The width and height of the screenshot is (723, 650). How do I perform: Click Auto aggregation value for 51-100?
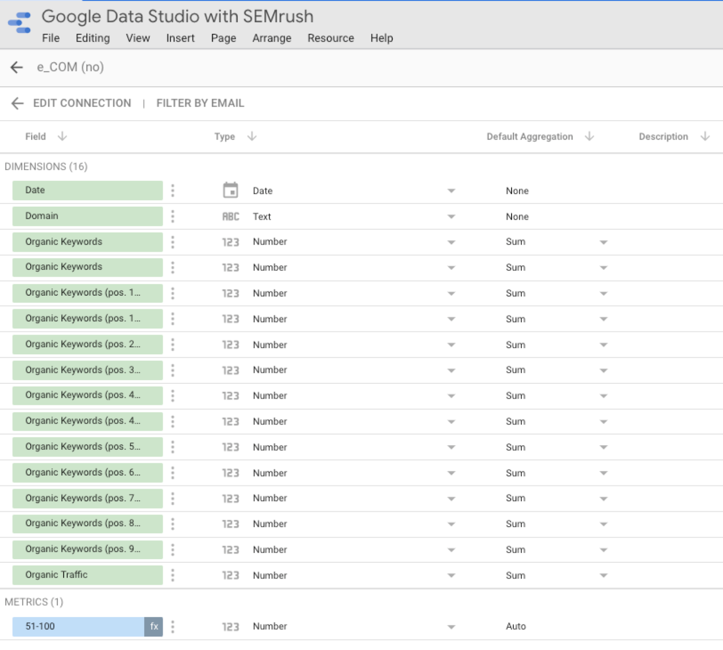click(x=516, y=626)
